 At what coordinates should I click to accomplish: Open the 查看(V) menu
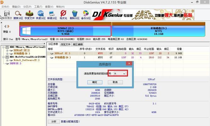(x=49, y=7)
